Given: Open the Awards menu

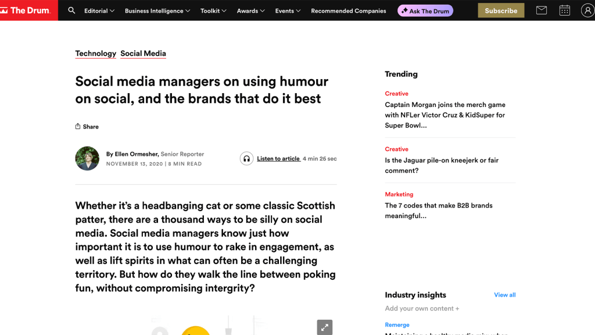Looking at the screenshot, I should (250, 11).
